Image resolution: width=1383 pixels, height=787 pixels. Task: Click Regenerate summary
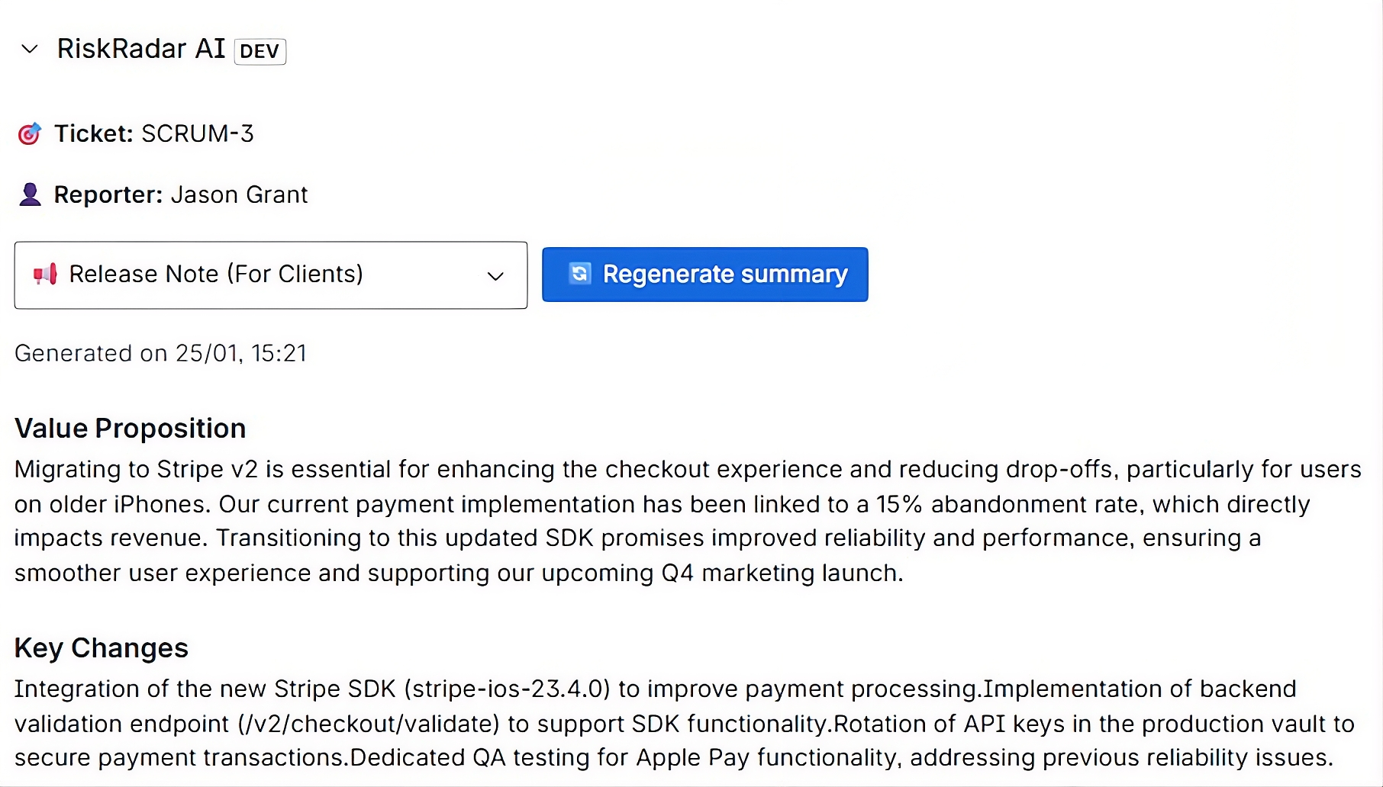704,275
